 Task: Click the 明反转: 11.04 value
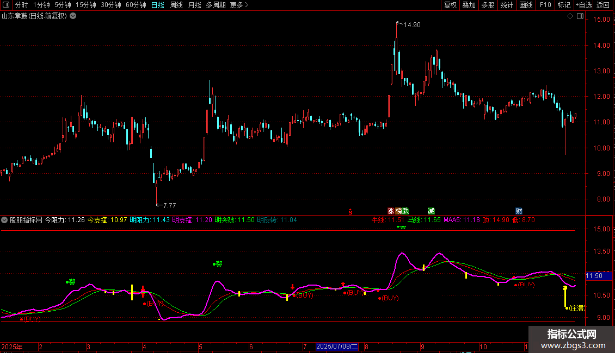(276, 220)
